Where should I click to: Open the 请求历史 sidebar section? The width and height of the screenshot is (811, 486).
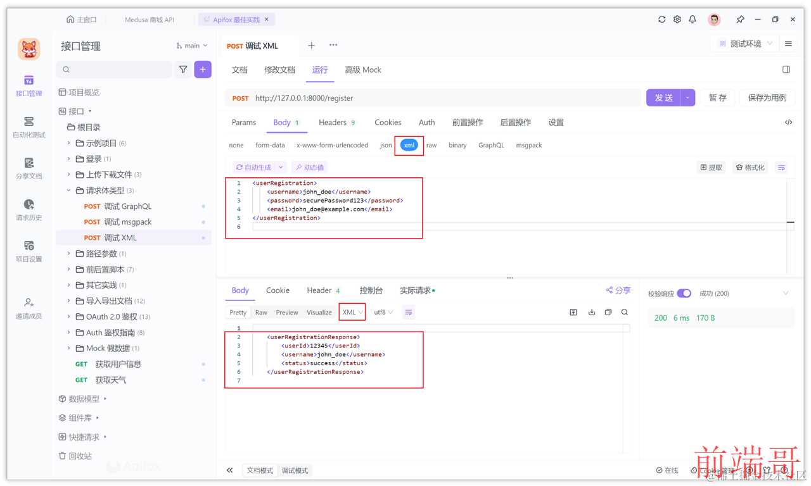29,210
